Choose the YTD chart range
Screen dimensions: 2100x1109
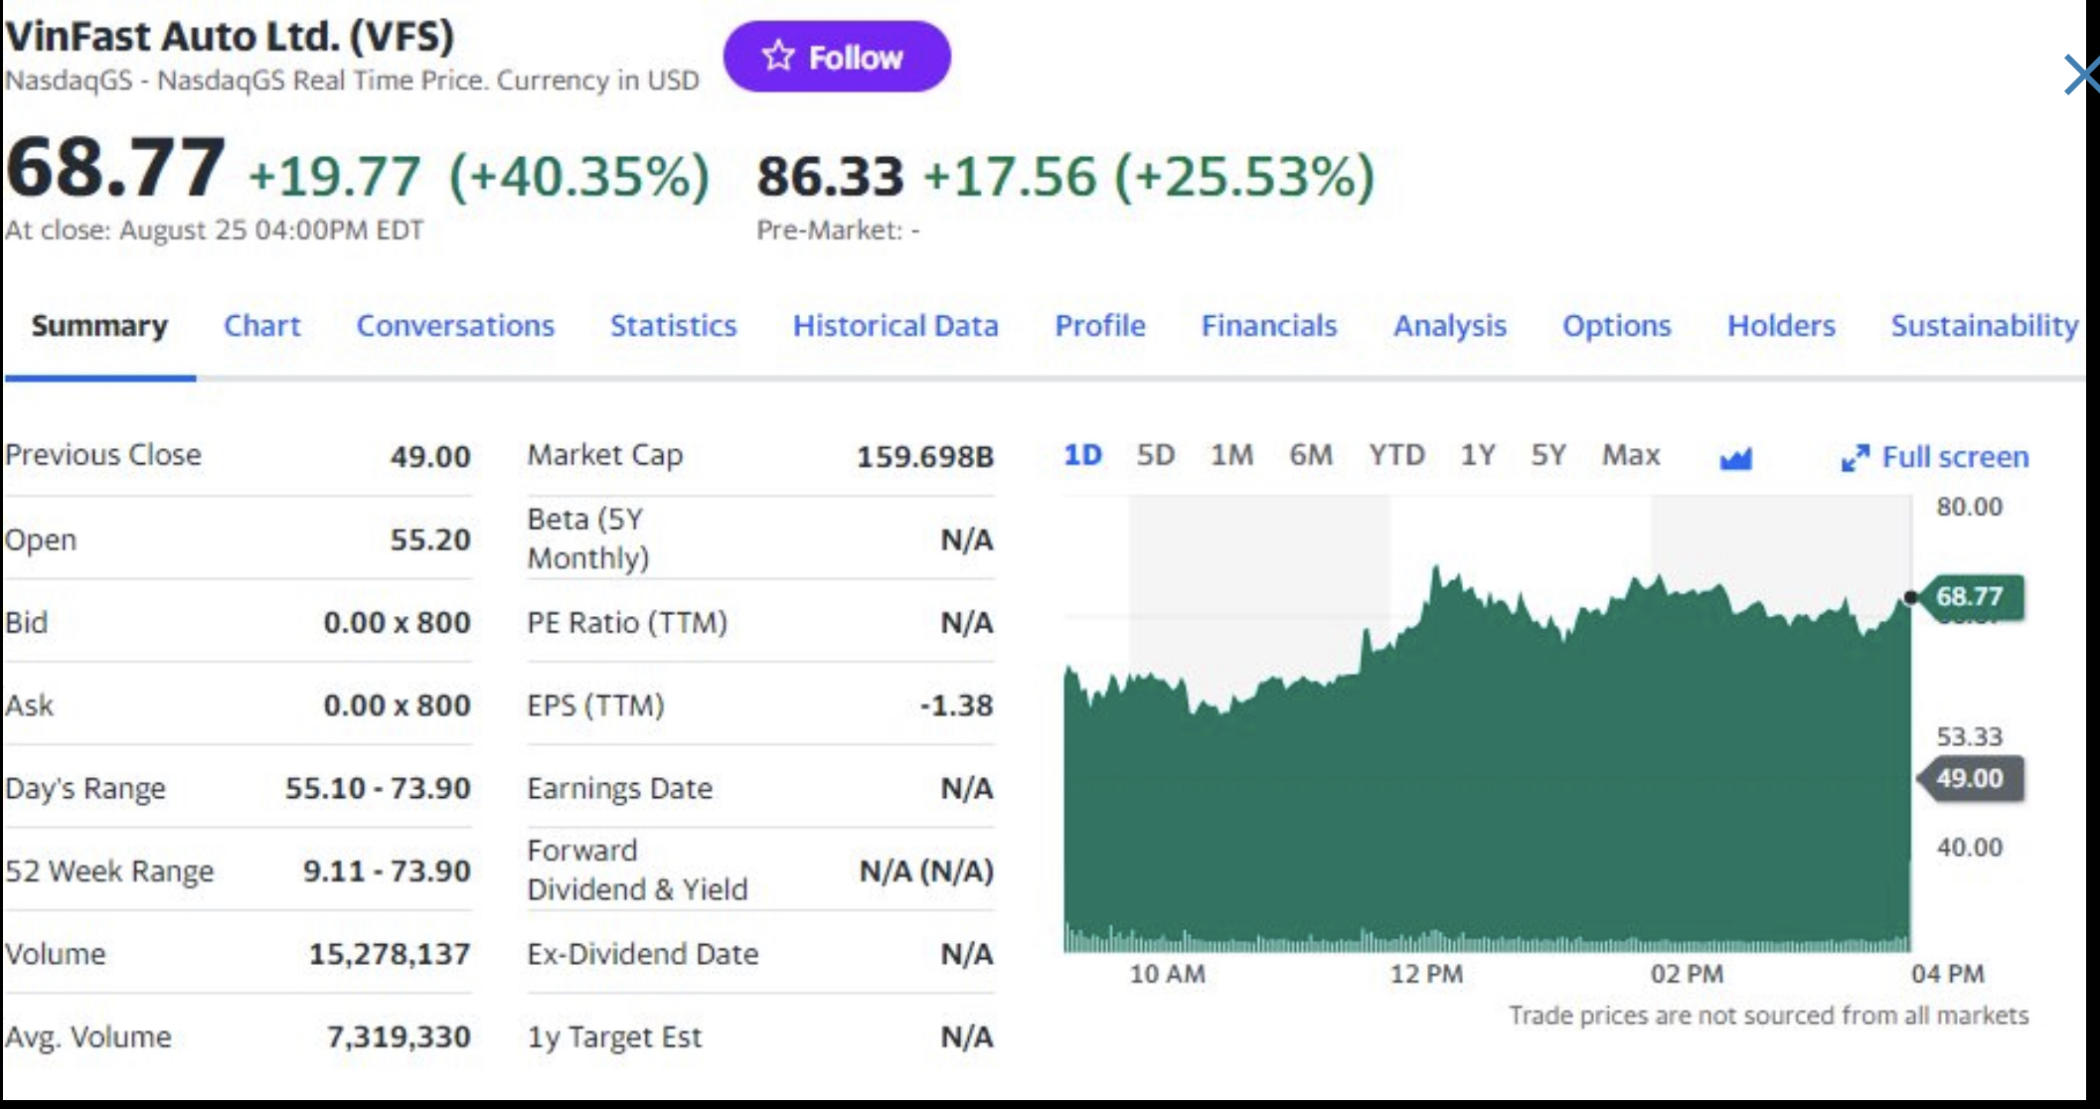click(1396, 455)
